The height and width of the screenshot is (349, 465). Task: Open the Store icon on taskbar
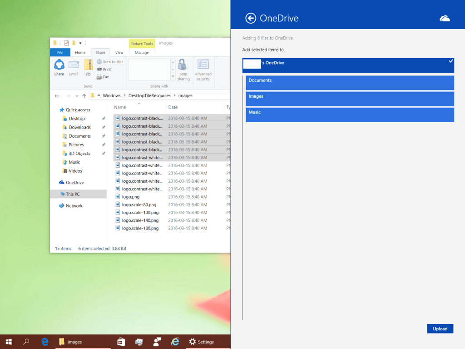[x=121, y=342]
